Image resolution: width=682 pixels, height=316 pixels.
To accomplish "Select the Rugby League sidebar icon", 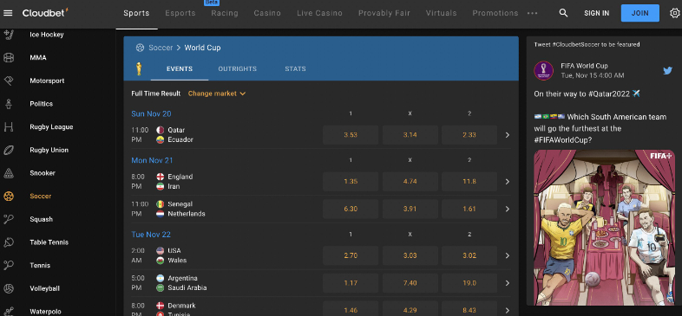I will 9,126.
